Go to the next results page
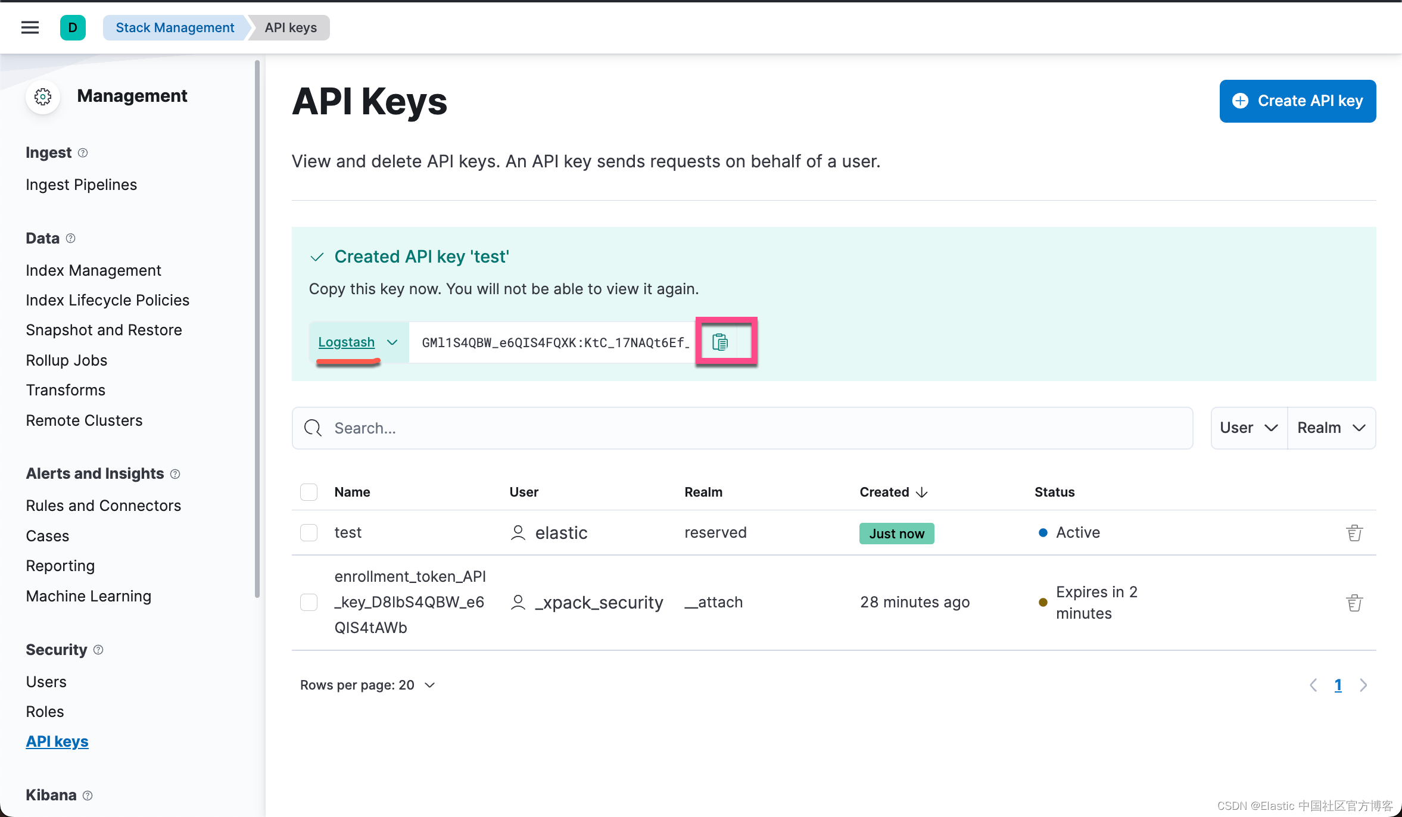 (1363, 685)
